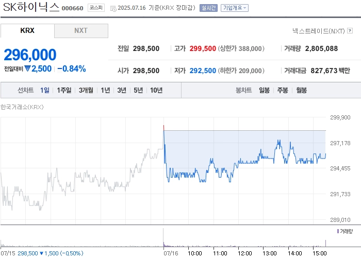
Task: Click the blue down-triangle next to 2,500
Action: click(28, 68)
